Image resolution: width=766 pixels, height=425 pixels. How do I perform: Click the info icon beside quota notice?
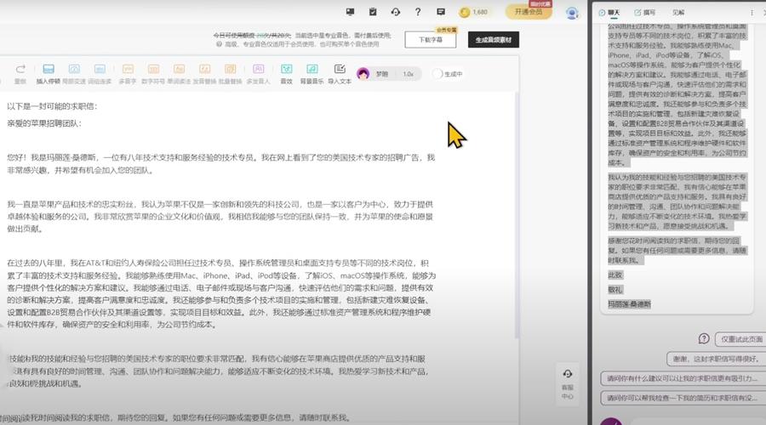pyautogui.click(x=219, y=44)
